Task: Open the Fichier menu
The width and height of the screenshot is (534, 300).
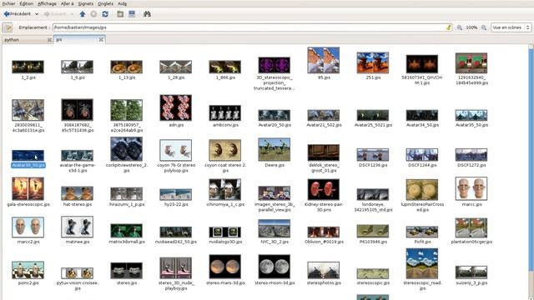Action: pyautogui.click(x=8, y=3)
